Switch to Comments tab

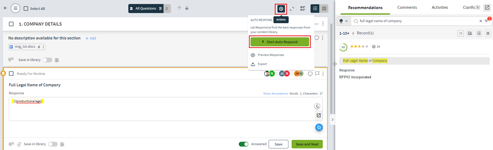point(407,7)
